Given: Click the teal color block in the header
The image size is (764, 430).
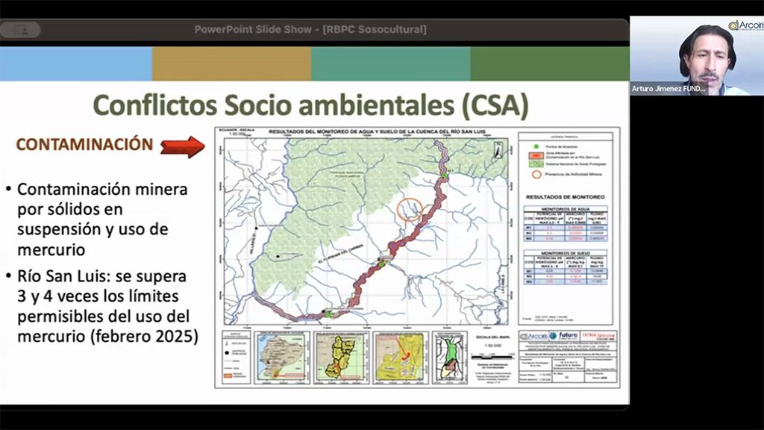Looking at the screenshot, I should tap(391, 64).
